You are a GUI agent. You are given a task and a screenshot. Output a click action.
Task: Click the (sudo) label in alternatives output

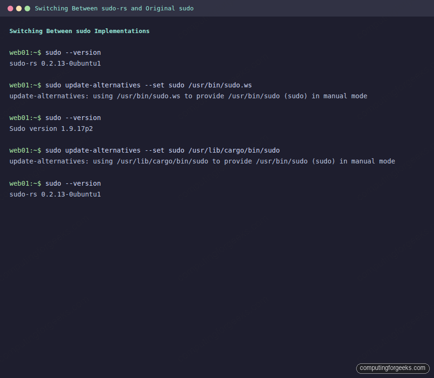[x=295, y=96]
